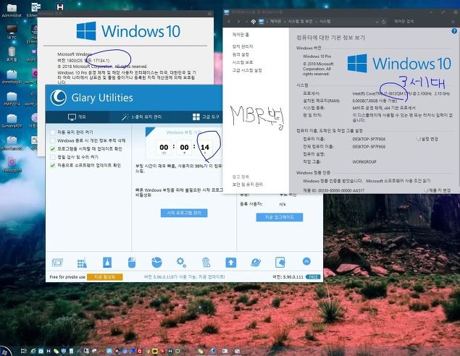Uncheck 자동으로 소프트웨어 업데이트 확인

(x=53, y=165)
